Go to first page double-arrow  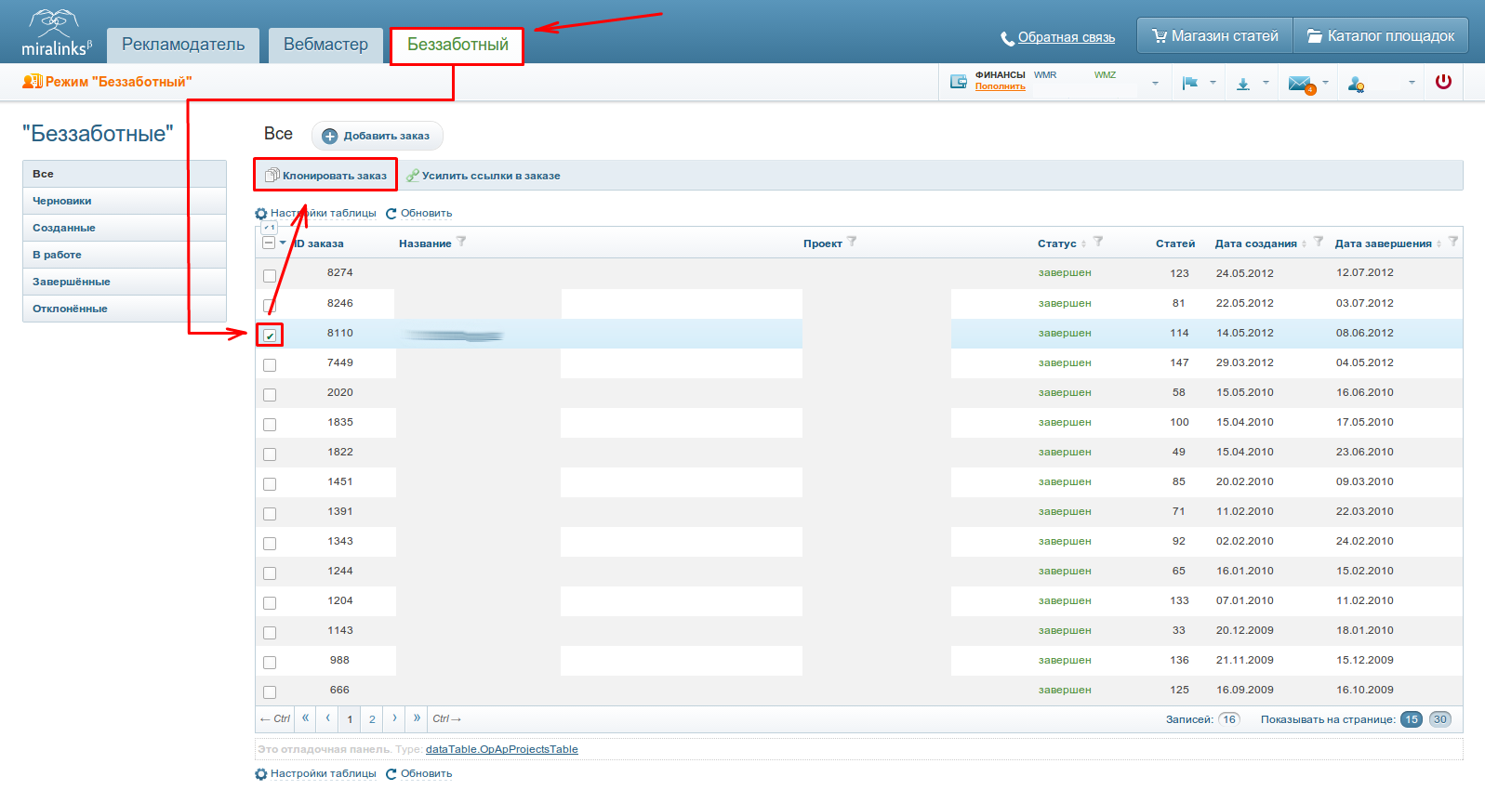click(305, 718)
